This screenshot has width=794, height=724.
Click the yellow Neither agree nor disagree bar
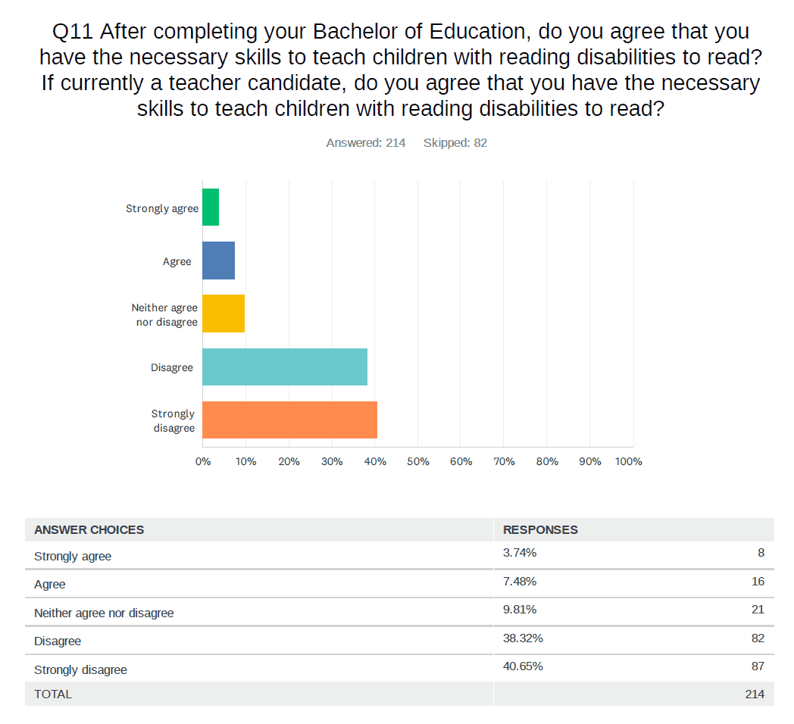(x=224, y=314)
